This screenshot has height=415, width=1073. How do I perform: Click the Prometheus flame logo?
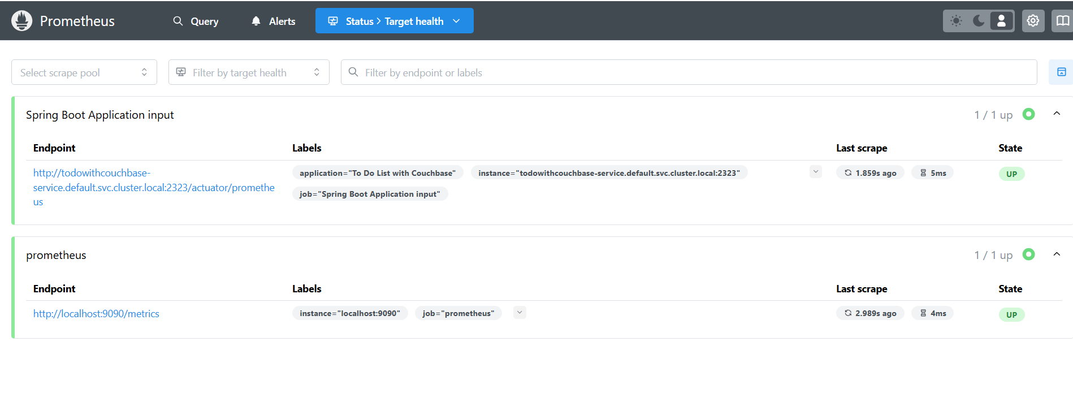tap(21, 21)
